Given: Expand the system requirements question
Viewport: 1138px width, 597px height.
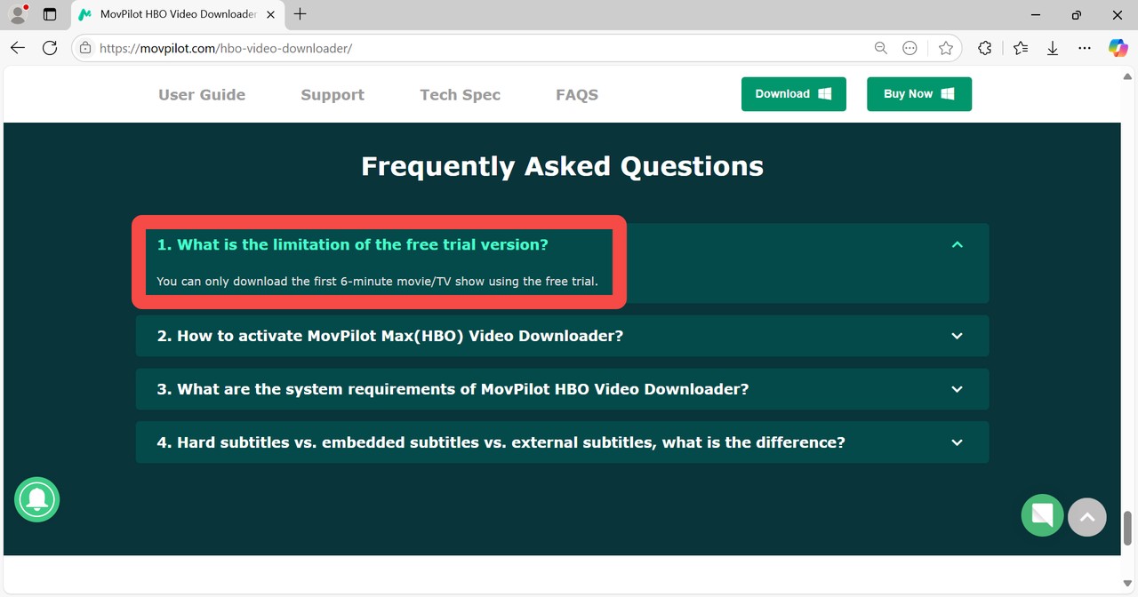Looking at the screenshot, I should (x=958, y=389).
